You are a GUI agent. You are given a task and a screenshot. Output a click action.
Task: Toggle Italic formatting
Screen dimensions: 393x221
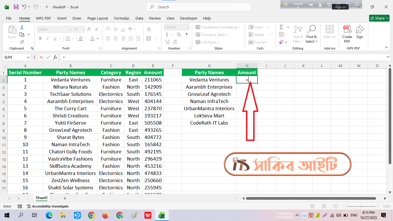point(48,38)
